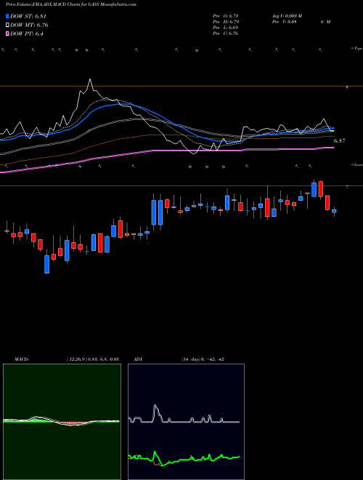The width and height of the screenshot is (363, 480).
Task: Click the 'Pre L: 6.69' low value
Action: click(226, 28)
